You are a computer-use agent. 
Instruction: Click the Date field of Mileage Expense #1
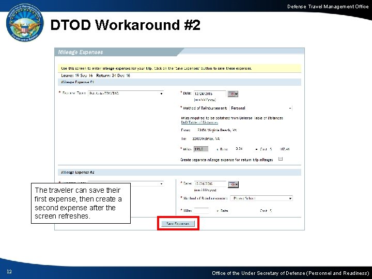[x=210, y=94]
